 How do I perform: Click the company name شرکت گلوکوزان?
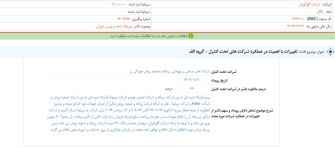[309, 5]
